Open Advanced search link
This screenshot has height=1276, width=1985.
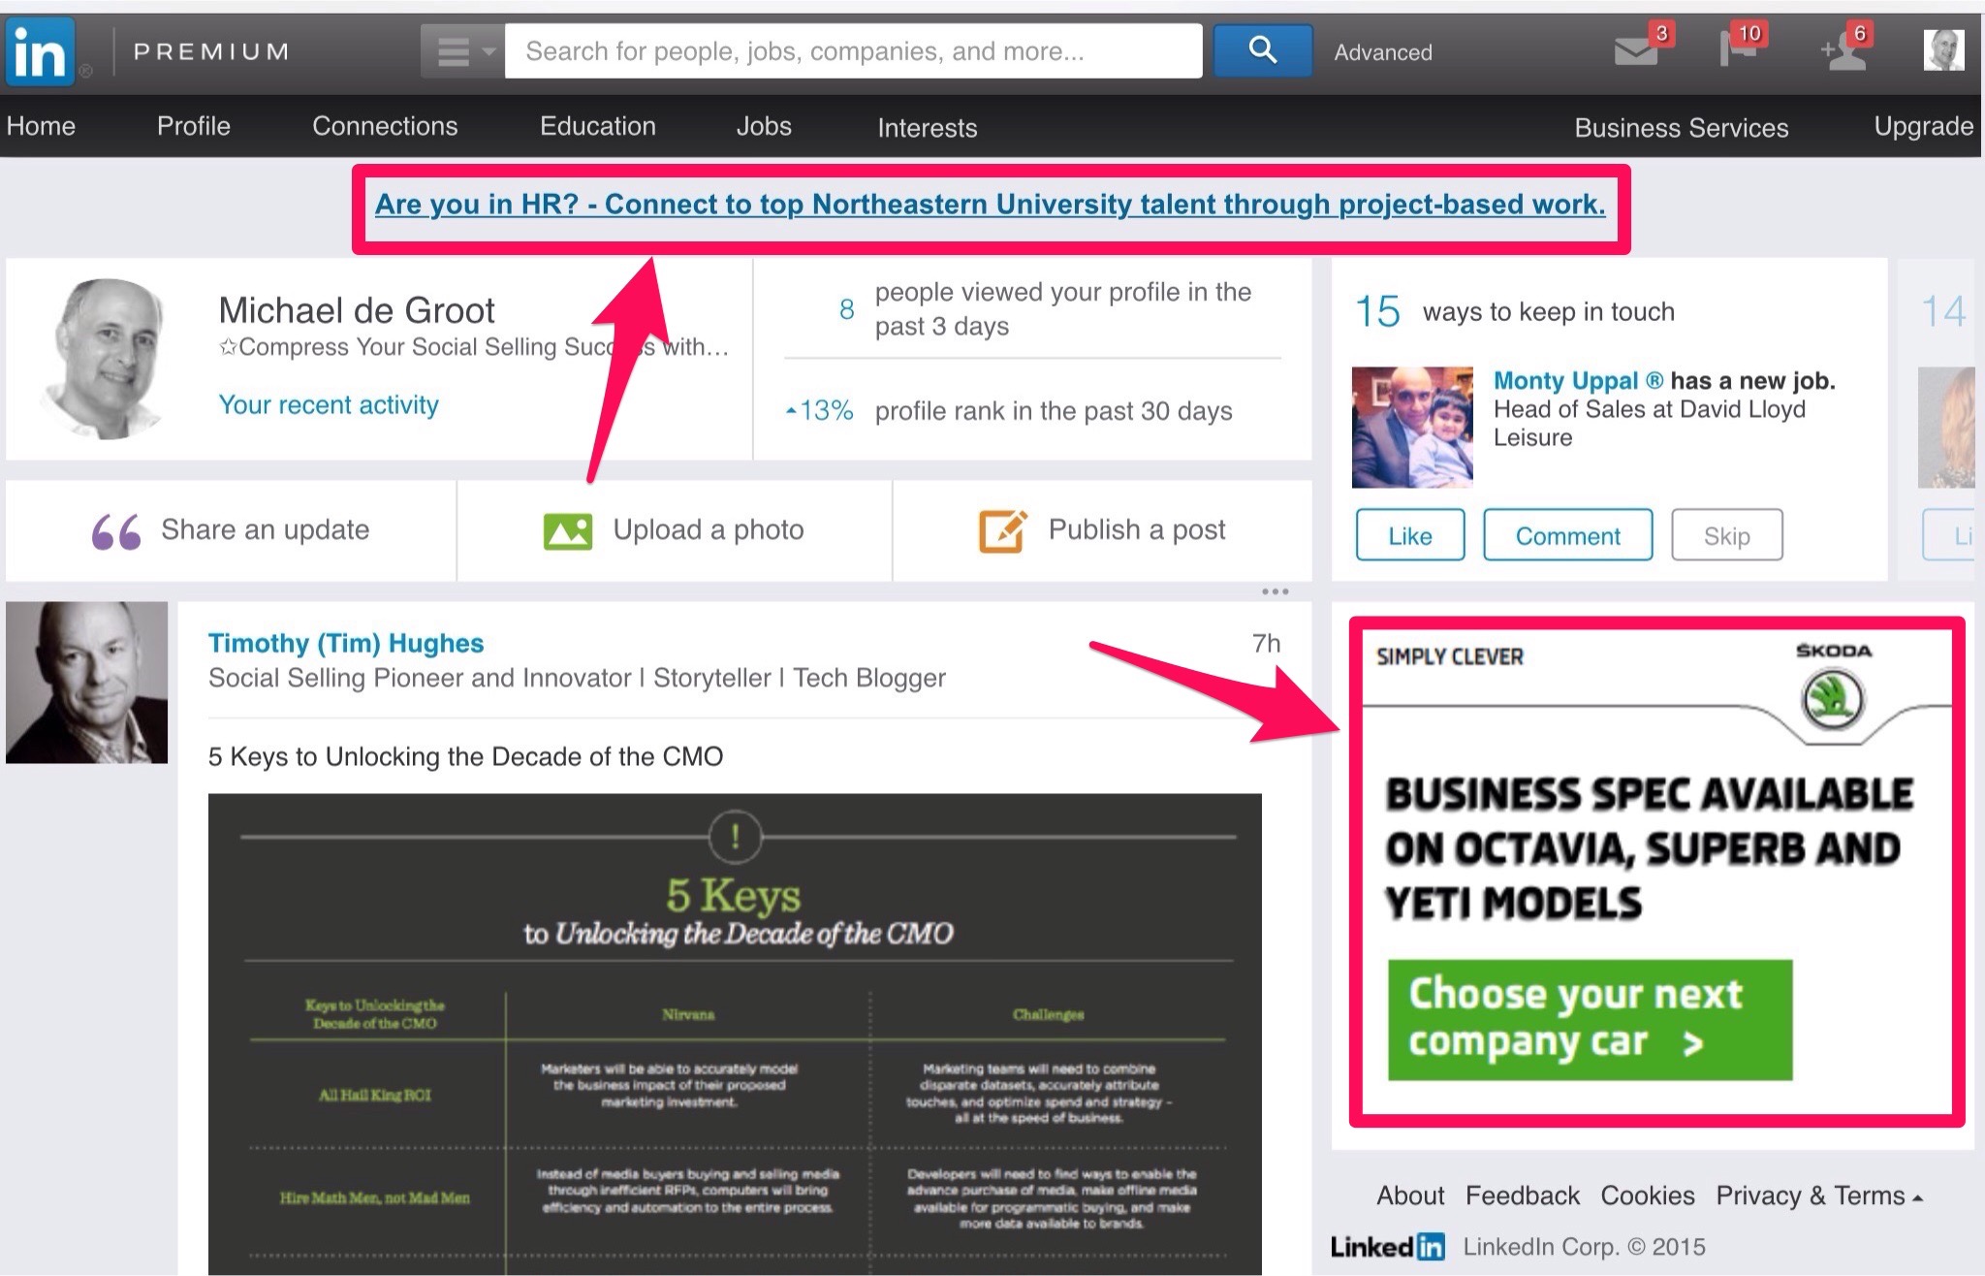pyautogui.click(x=1383, y=52)
